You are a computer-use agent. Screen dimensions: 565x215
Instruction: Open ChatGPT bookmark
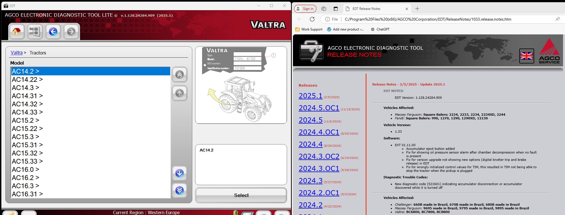pyautogui.click(x=380, y=29)
